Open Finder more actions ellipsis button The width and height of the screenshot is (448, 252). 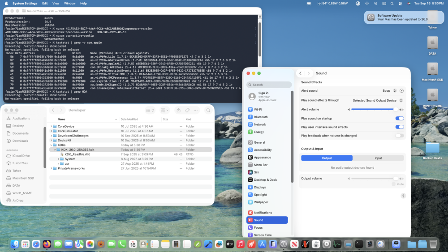coord(196,110)
